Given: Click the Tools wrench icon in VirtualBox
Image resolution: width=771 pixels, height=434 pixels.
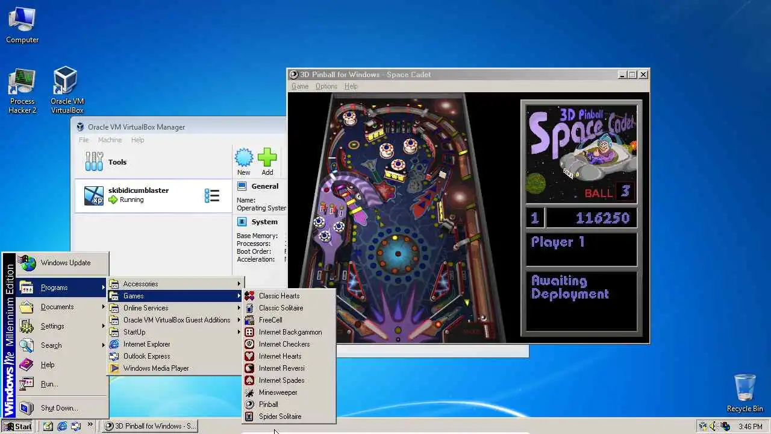Looking at the screenshot, I should pyautogui.click(x=94, y=162).
